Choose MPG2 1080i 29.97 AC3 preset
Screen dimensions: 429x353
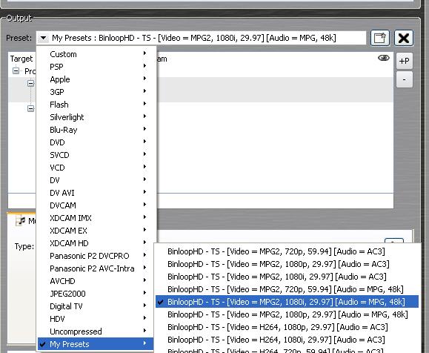click(x=287, y=277)
